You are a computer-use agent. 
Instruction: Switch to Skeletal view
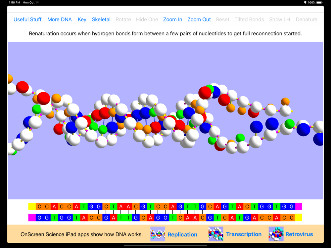click(x=101, y=20)
